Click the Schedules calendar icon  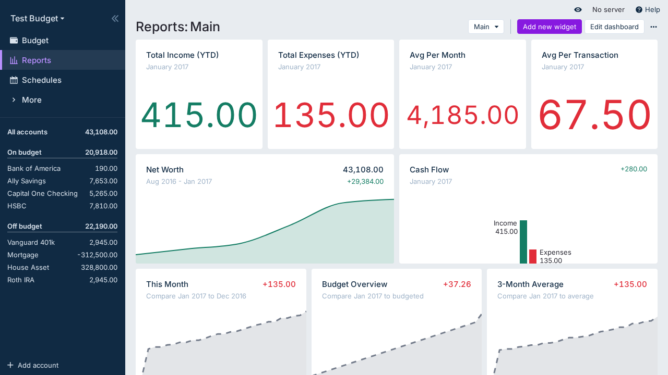click(x=13, y=80)
